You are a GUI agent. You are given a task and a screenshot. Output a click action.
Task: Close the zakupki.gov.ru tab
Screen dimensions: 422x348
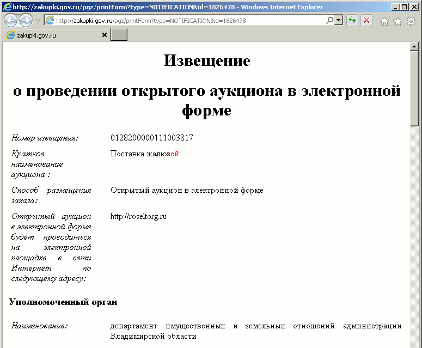coord(105,35)
